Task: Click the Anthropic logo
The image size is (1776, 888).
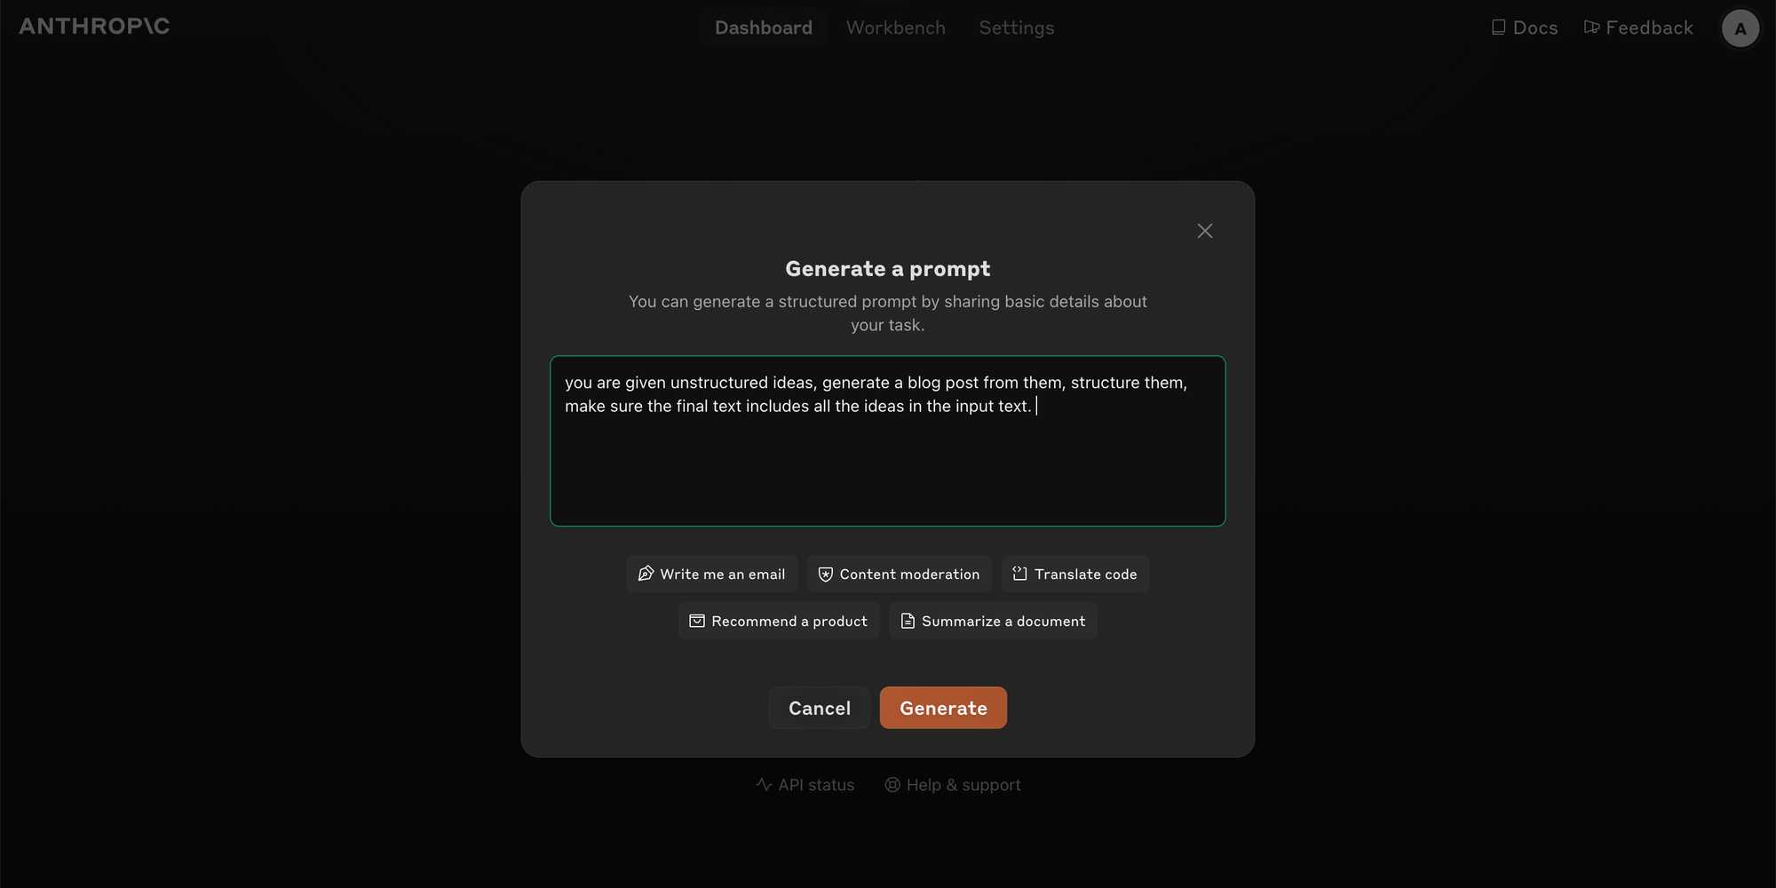Action: (94, 27)
